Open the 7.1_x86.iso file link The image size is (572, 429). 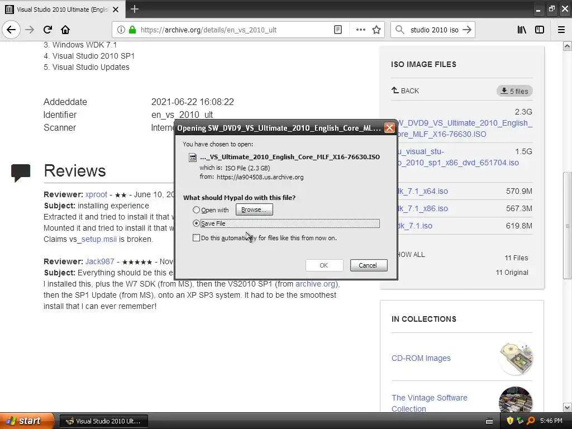click(x=422, y=209)
